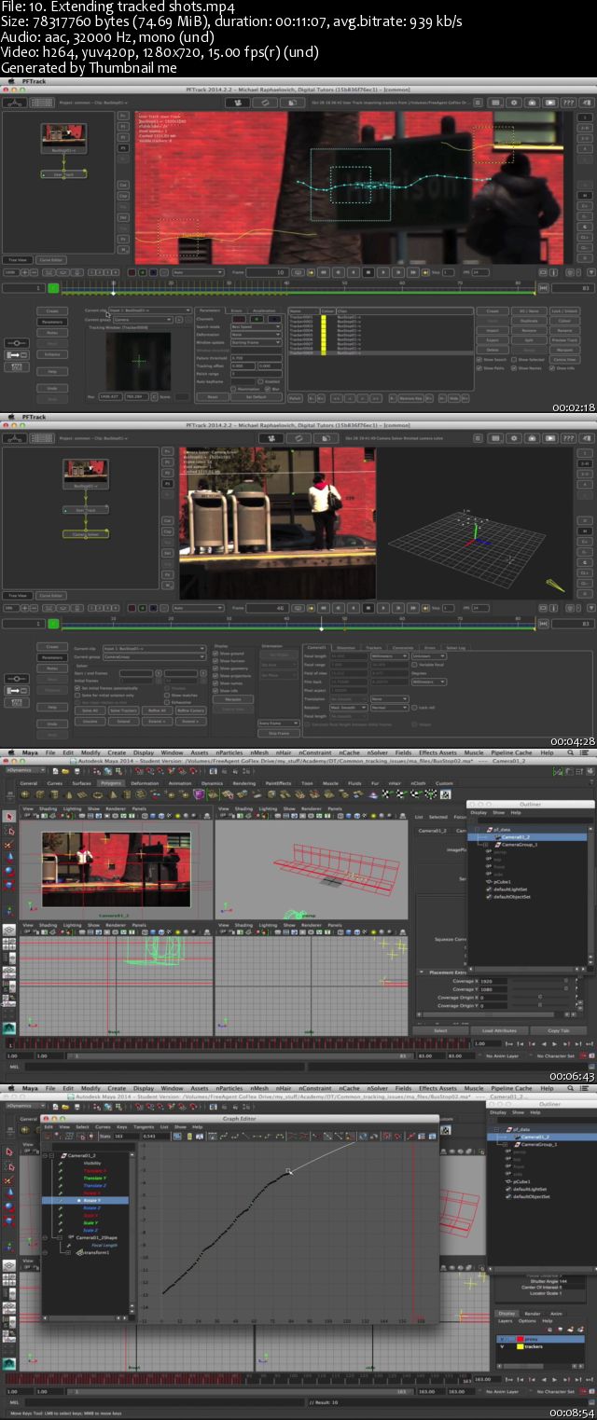Activate Scale tool in 06:43 frame toolbox
This screenshot has height=1420, width=597.
pos(8,885)
